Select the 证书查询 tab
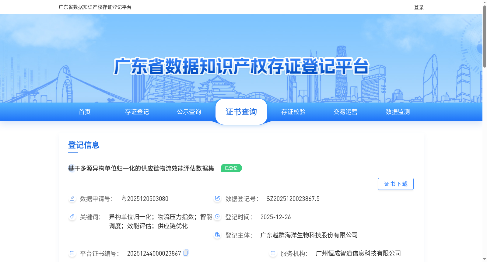Image resolution: width=487 pixels, height=262 pixels. pos(241,112)
